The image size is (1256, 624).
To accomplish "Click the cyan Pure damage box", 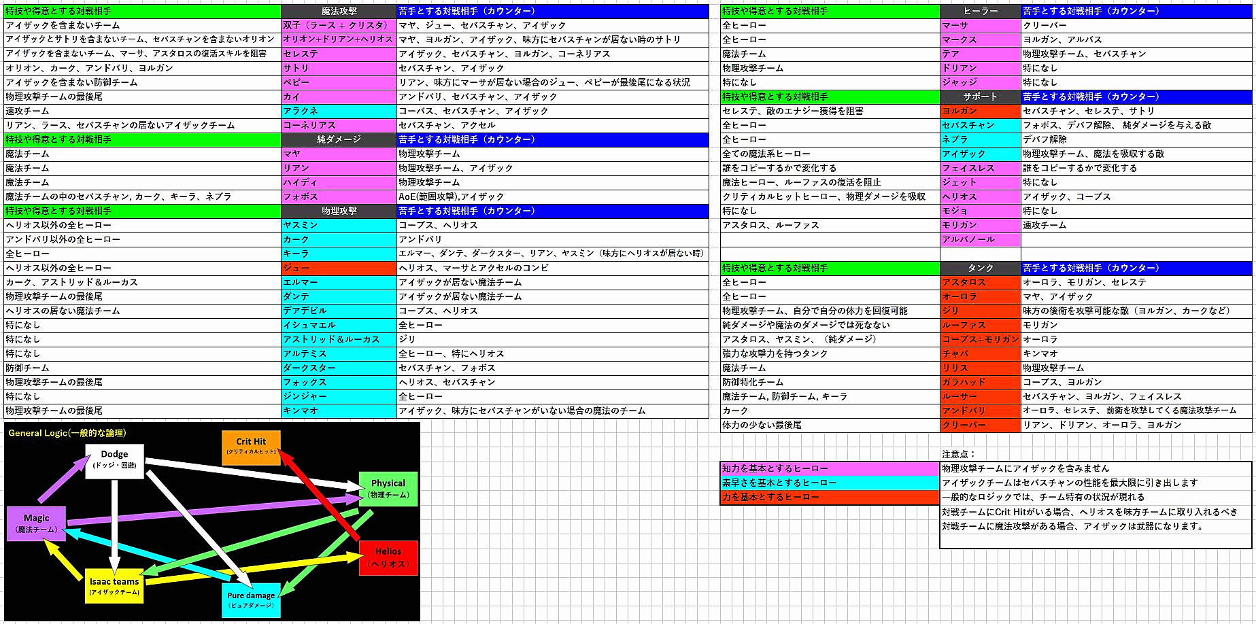I will point(251,600).
